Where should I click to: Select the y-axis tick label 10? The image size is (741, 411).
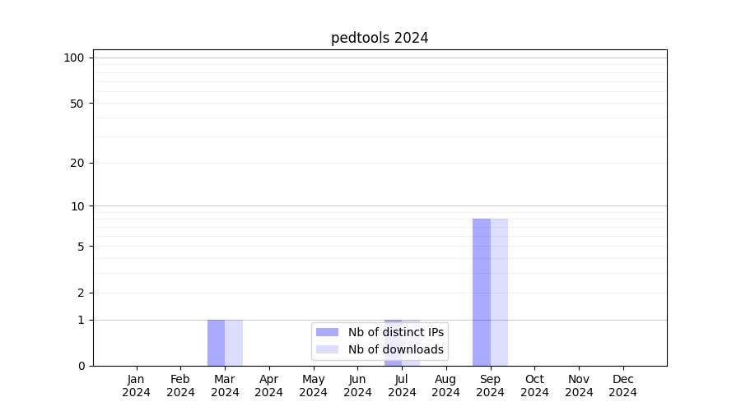tap(77, 206)
